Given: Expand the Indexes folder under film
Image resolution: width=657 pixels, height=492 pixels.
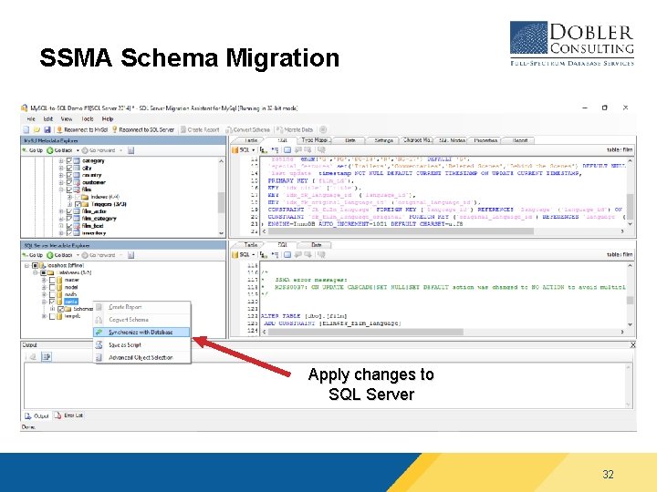Looking at the screenshot, I should click(69, 197).
